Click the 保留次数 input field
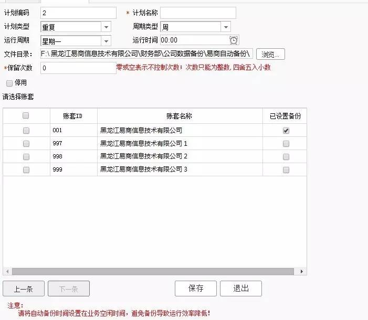 click(78, 68)
